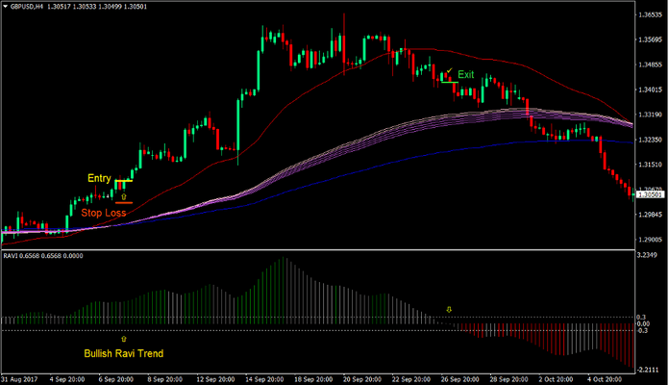Viewport: 669px width, 385px height.
Task: Click the 20 Sep 20:00 time label
Action: tap(362, 379)
